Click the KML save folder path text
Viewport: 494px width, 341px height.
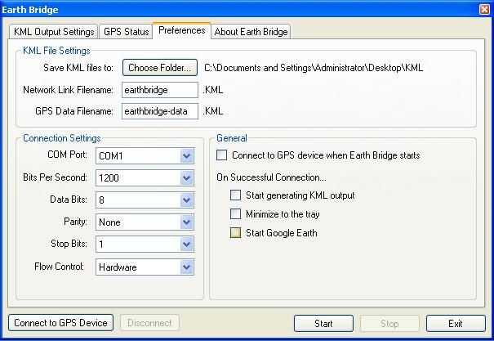tap(314, 68)
